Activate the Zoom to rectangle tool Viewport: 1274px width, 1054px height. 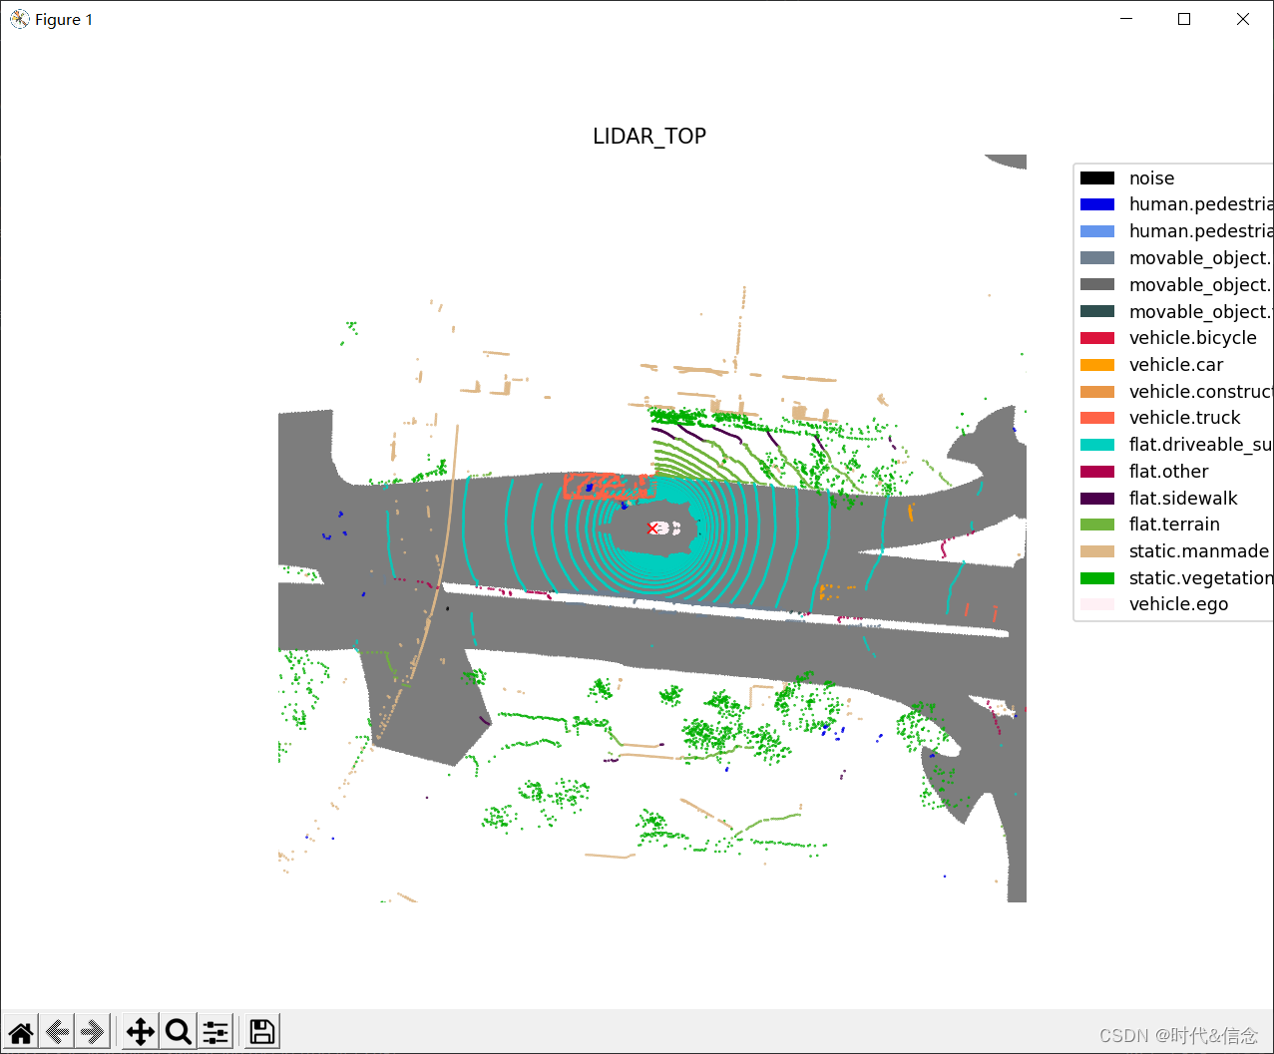179,1032
